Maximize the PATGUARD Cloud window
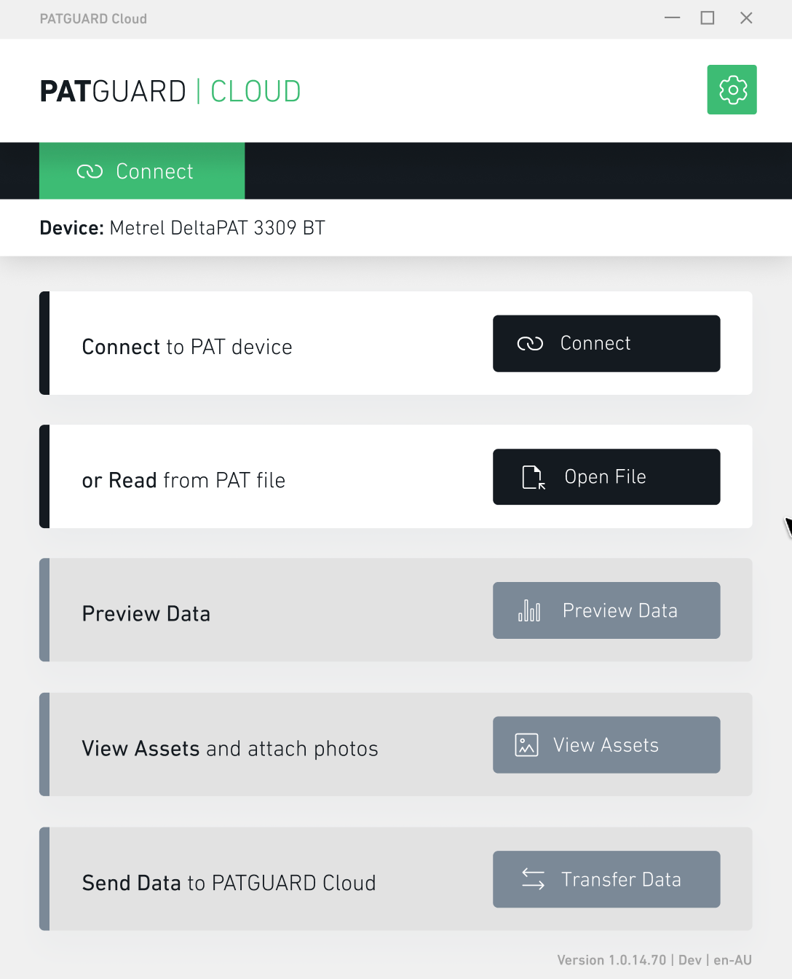Screen dimensions: 792x979 pyautogui.click(x=707, y=18)
